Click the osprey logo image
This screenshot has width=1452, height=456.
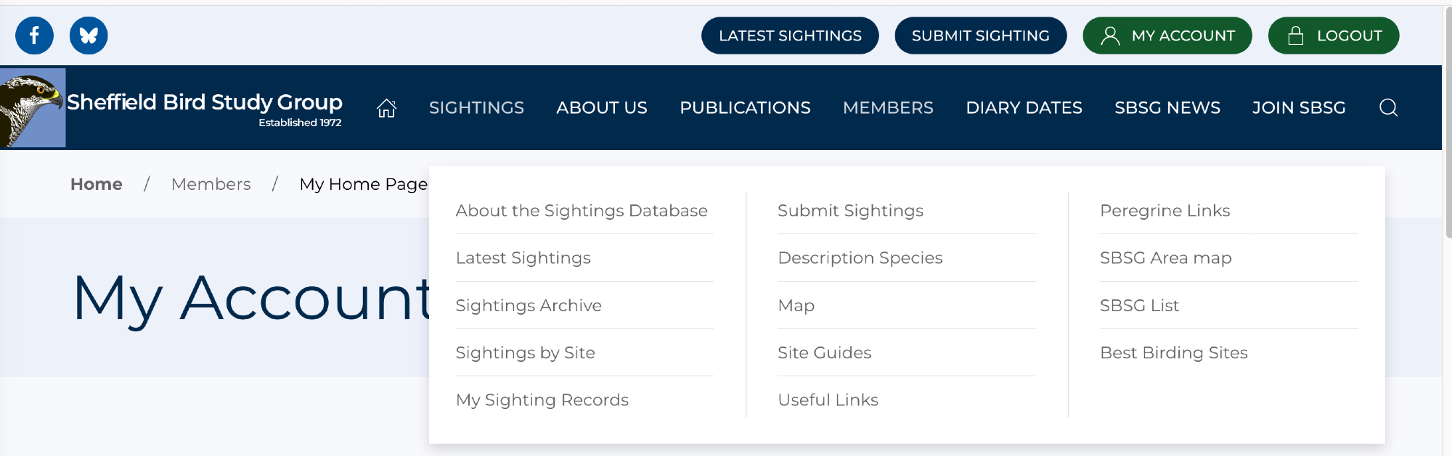click(33, 108)
